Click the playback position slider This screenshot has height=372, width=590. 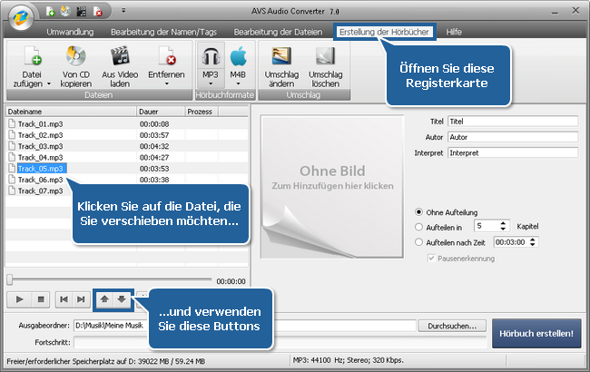click(109, 280)
